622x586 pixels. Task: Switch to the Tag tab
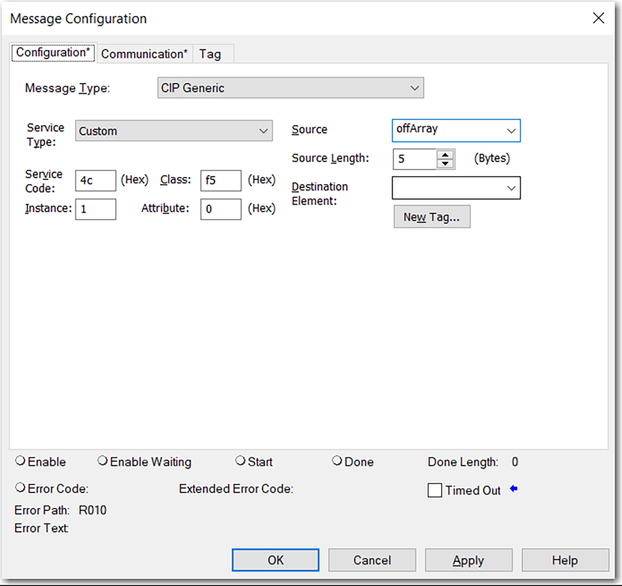tap(212, 53)
